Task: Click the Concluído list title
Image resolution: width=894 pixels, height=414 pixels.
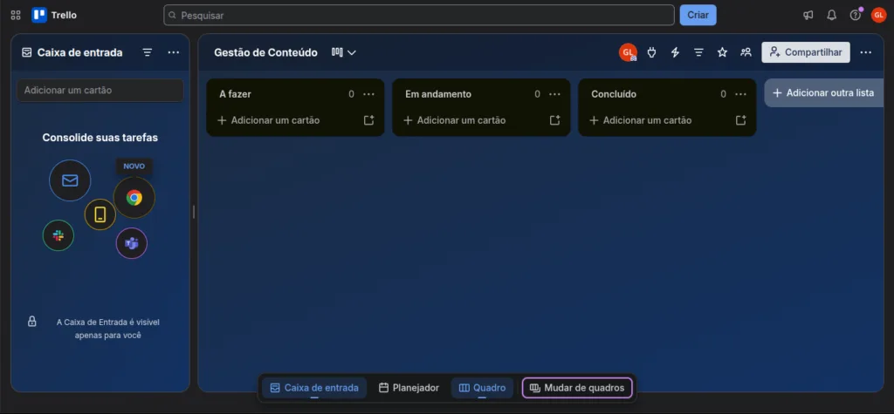Action: tap(614, 94)
